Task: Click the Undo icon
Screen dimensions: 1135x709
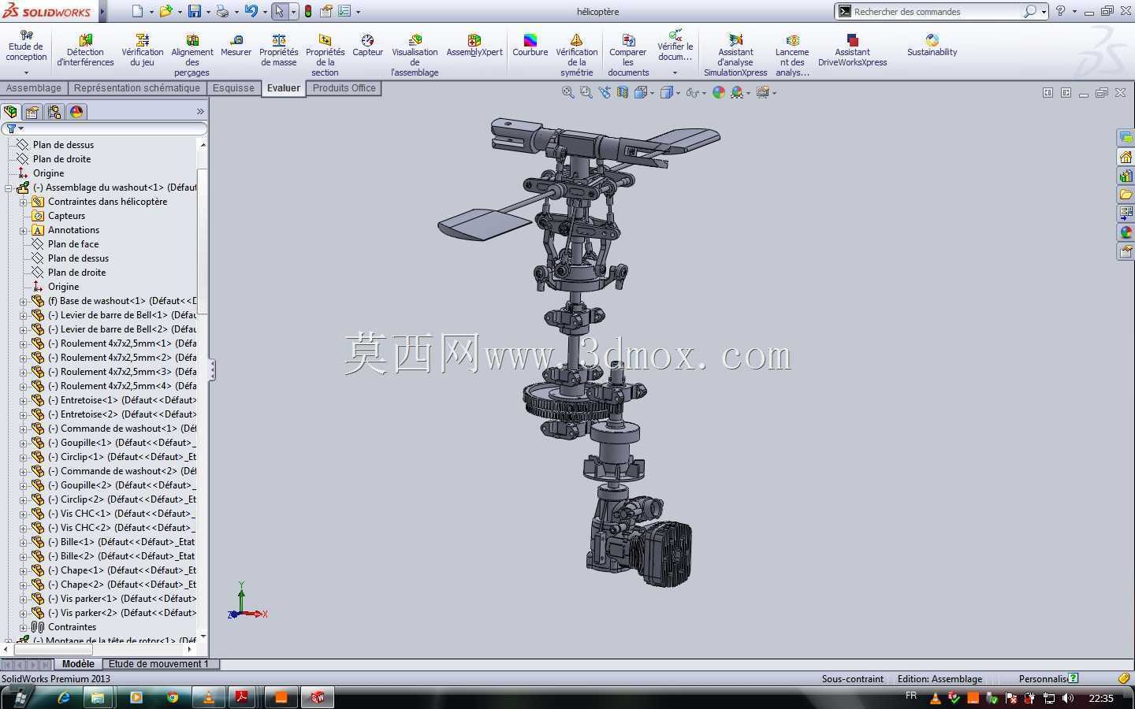Action: [251, 11]
